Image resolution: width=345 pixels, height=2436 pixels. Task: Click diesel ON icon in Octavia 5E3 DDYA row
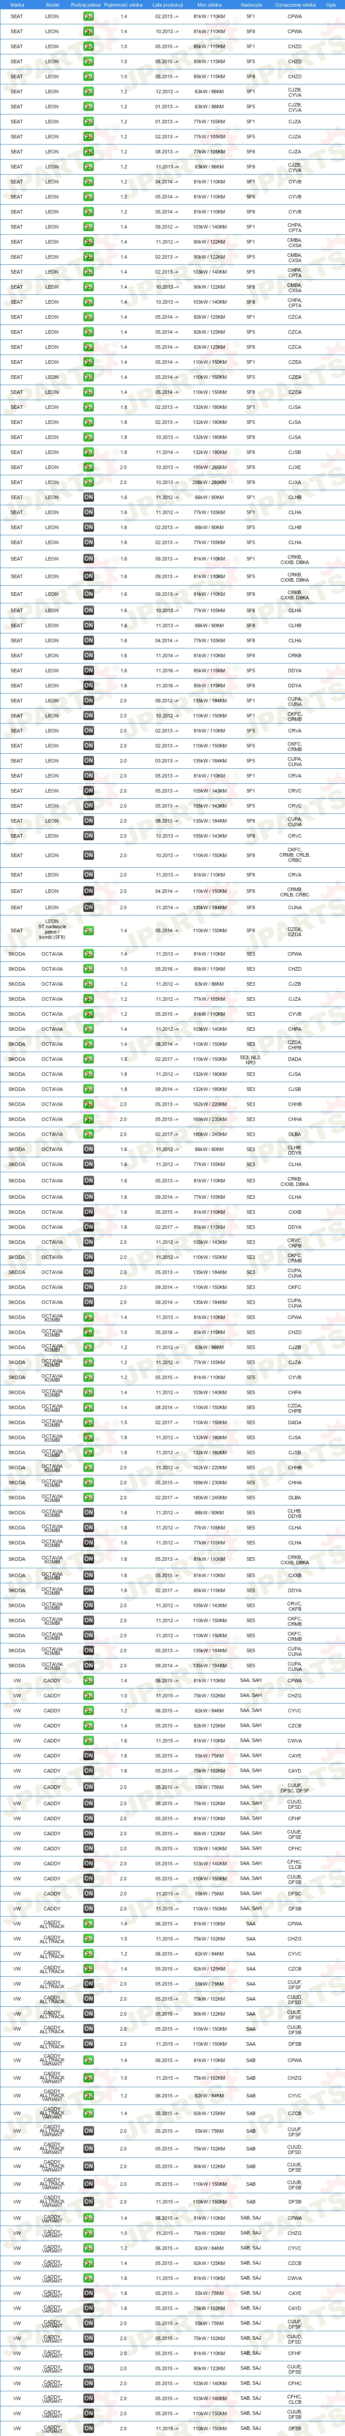(88, 1228)
